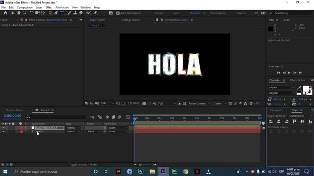Image resolution: width=314 pixels, height=176 pixels.
Task: Open Mode dropdown for Auto-traced HOLA layer
Action: click(73, 128)
